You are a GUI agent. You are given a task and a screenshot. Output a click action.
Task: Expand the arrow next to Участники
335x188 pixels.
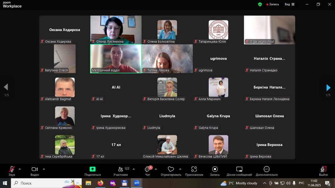(134, 169)
